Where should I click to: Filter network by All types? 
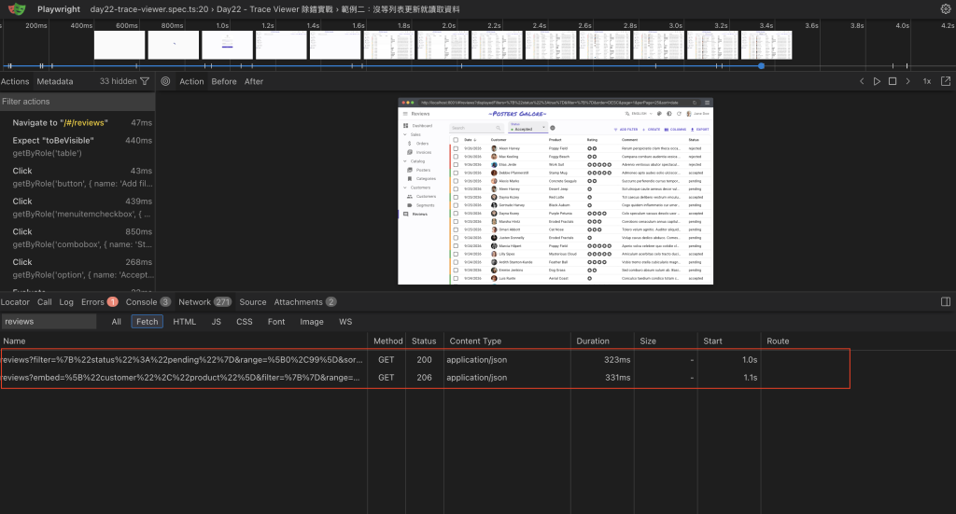pyautogui.click(x=117, y=322)
